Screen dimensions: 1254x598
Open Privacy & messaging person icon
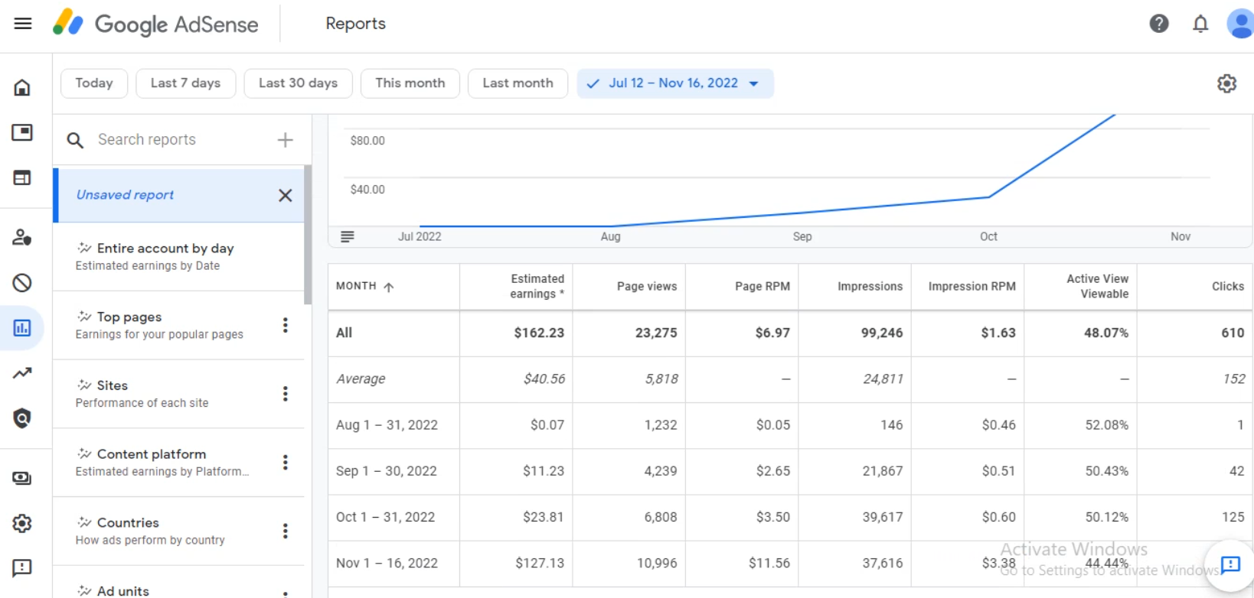click(x=22, y=237)
